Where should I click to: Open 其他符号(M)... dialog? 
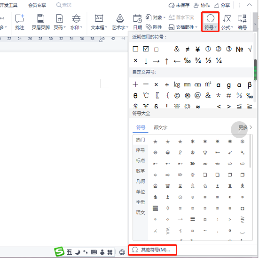pyautogui.click(x=152, y=250)
